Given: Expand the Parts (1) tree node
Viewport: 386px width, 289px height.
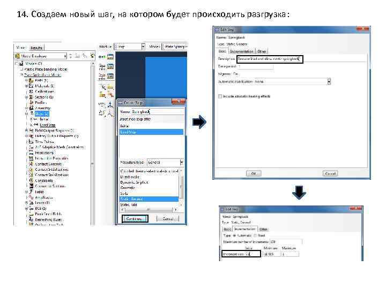Looking at the screenshot, I should (x=26, y=80).
